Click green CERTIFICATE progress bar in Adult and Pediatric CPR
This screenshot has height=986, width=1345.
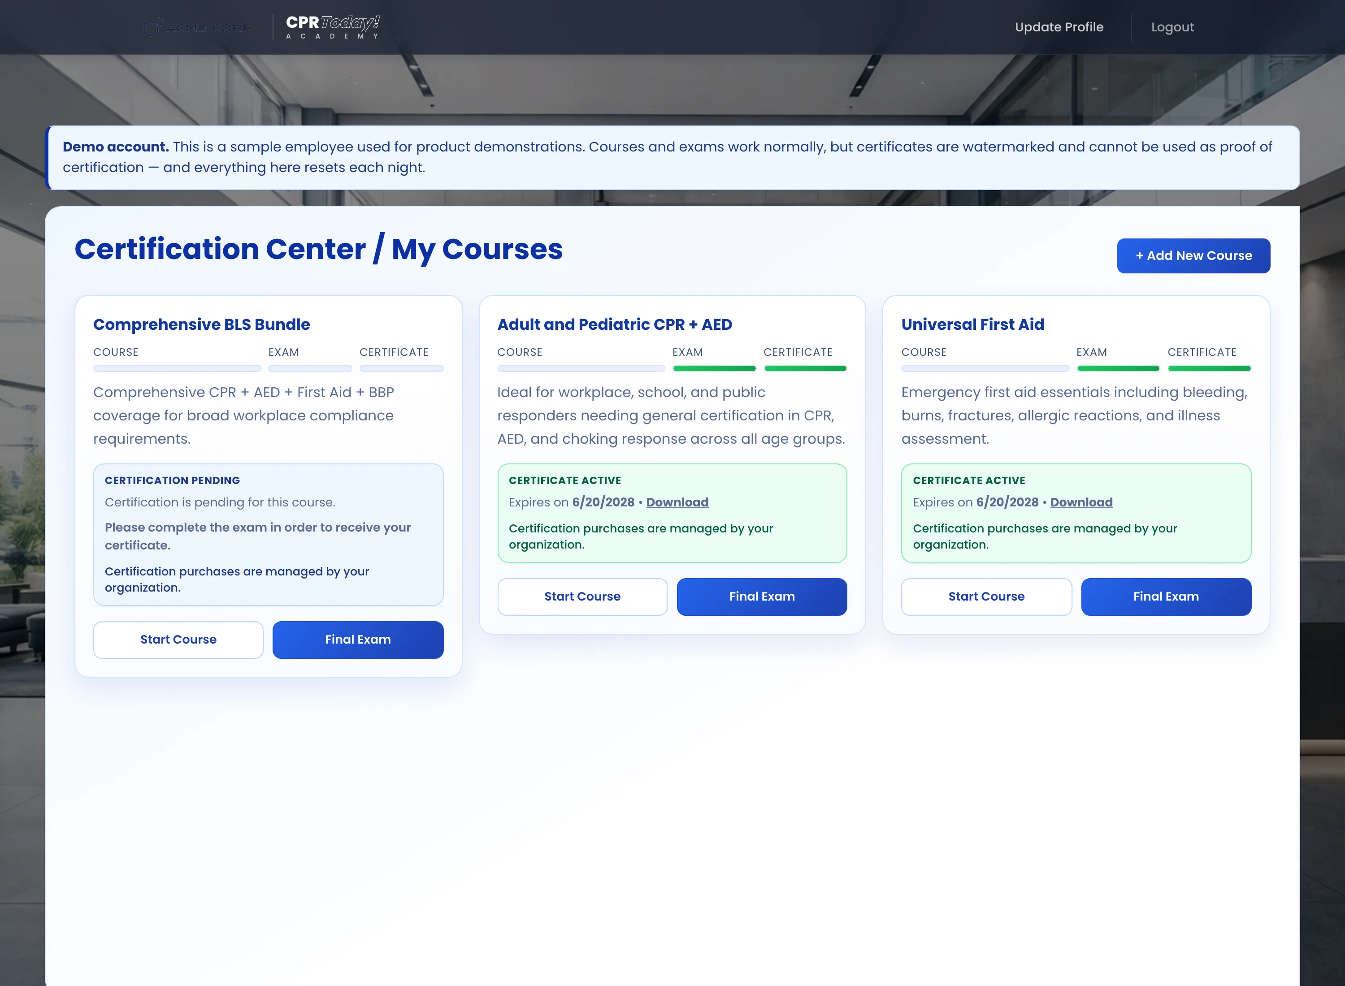click(x=805, y=368)
